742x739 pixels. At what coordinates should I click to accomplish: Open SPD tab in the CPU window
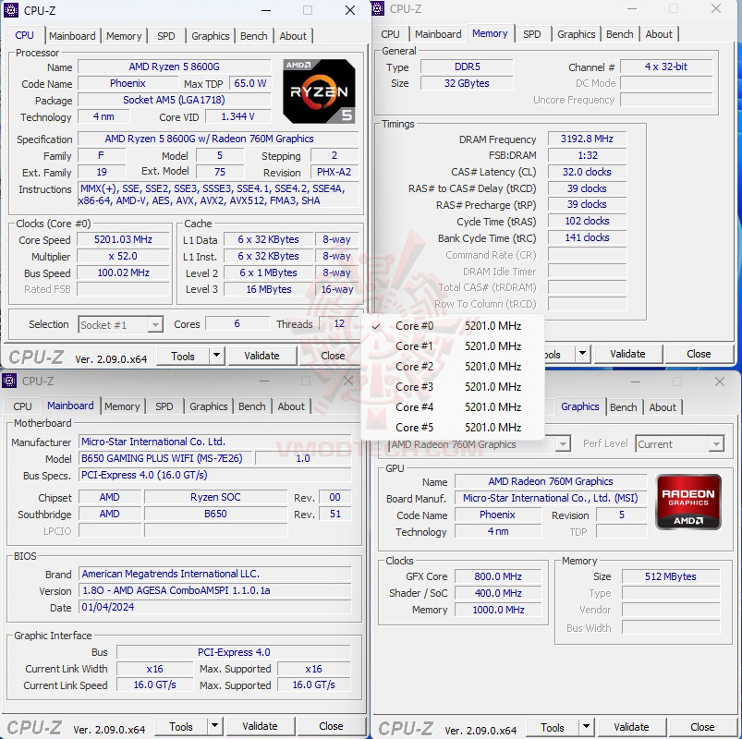(165, 36)
